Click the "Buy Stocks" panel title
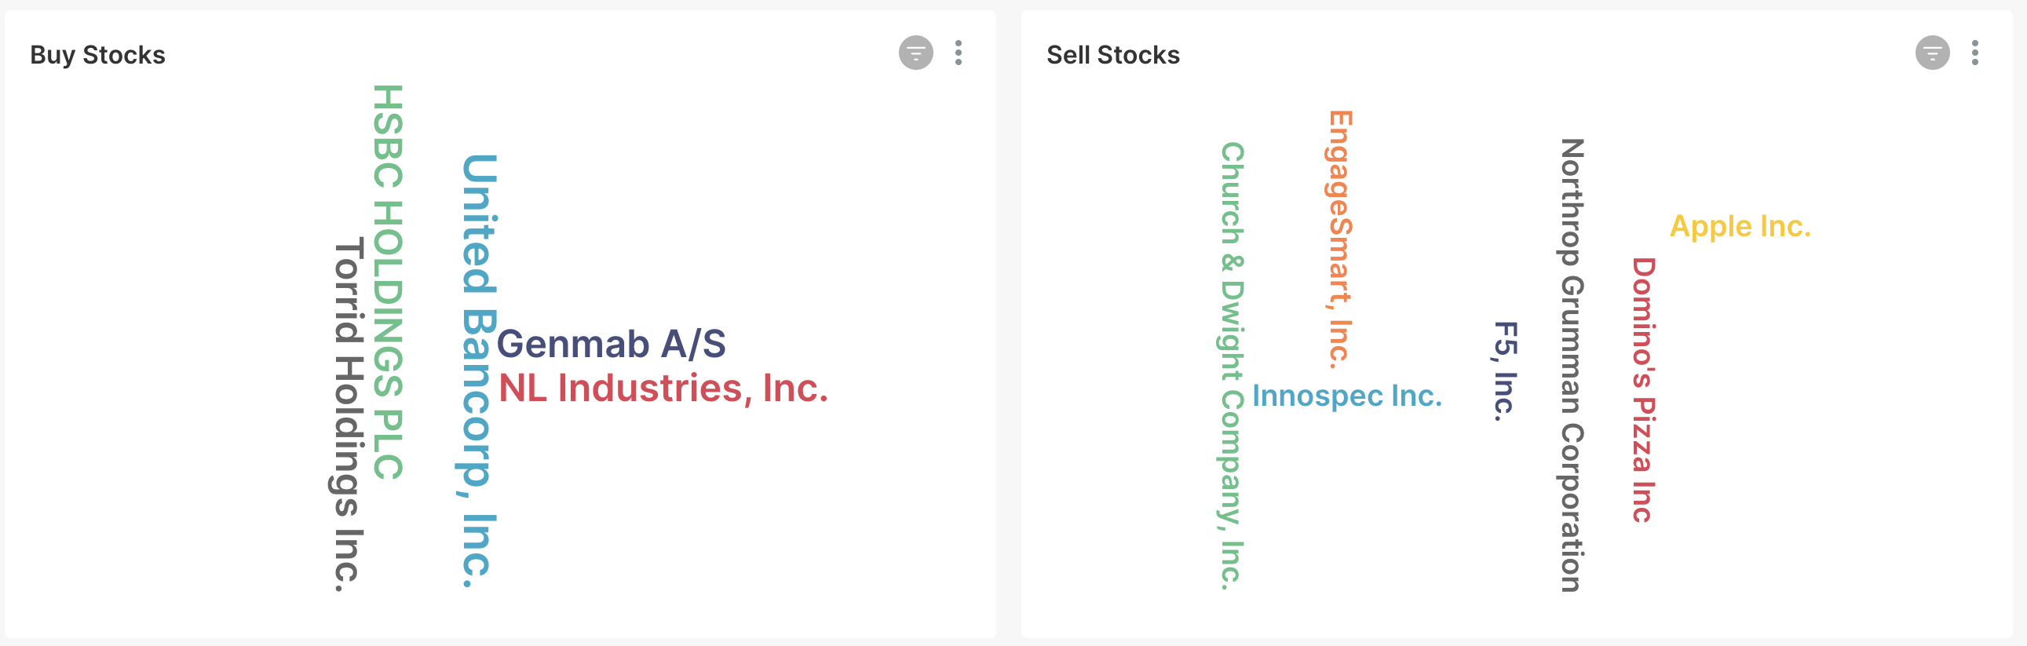 [x=97, y=54]
